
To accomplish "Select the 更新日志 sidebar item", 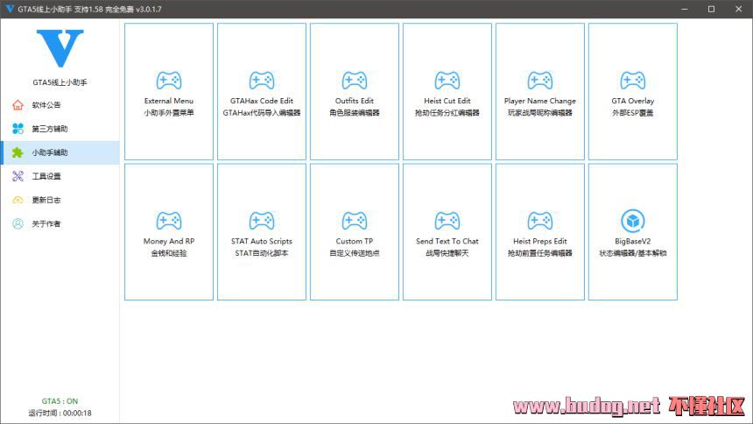I will pyautogui.click(x=60, y=200).
